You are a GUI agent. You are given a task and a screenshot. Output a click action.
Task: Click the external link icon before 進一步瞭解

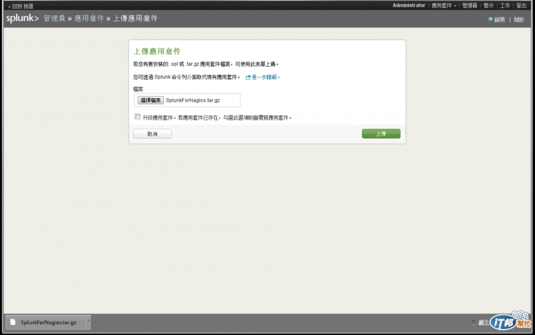[248, 78]
